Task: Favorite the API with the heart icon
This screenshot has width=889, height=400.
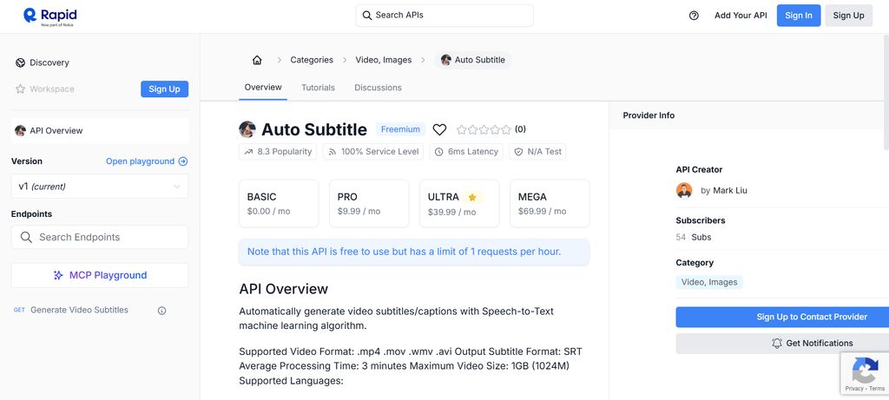Action: click(x=439, y=130)
